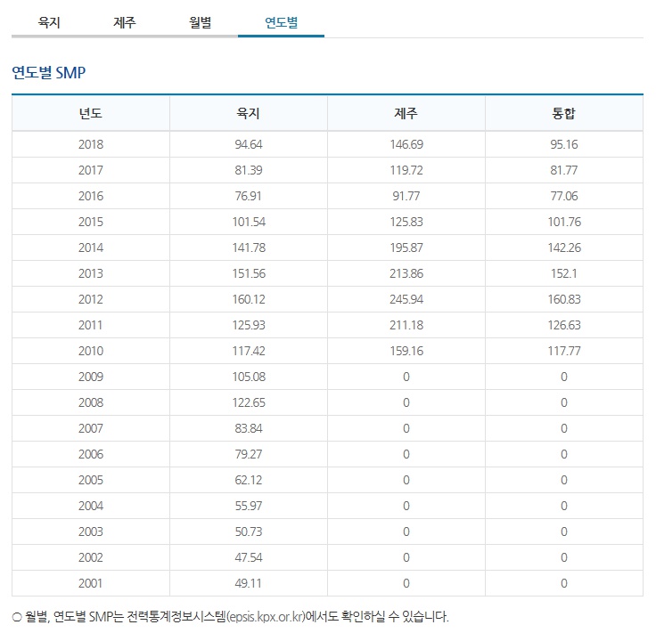This screenshot has height=633, width=656.
Task: Select year cell 2009
Action: pyautogui.click(x=90, y=377)
